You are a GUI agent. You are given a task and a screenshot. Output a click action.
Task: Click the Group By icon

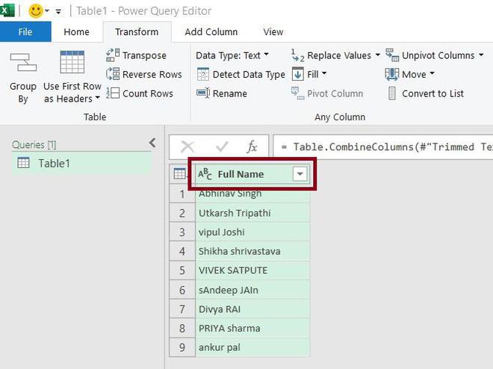point(22,63)
